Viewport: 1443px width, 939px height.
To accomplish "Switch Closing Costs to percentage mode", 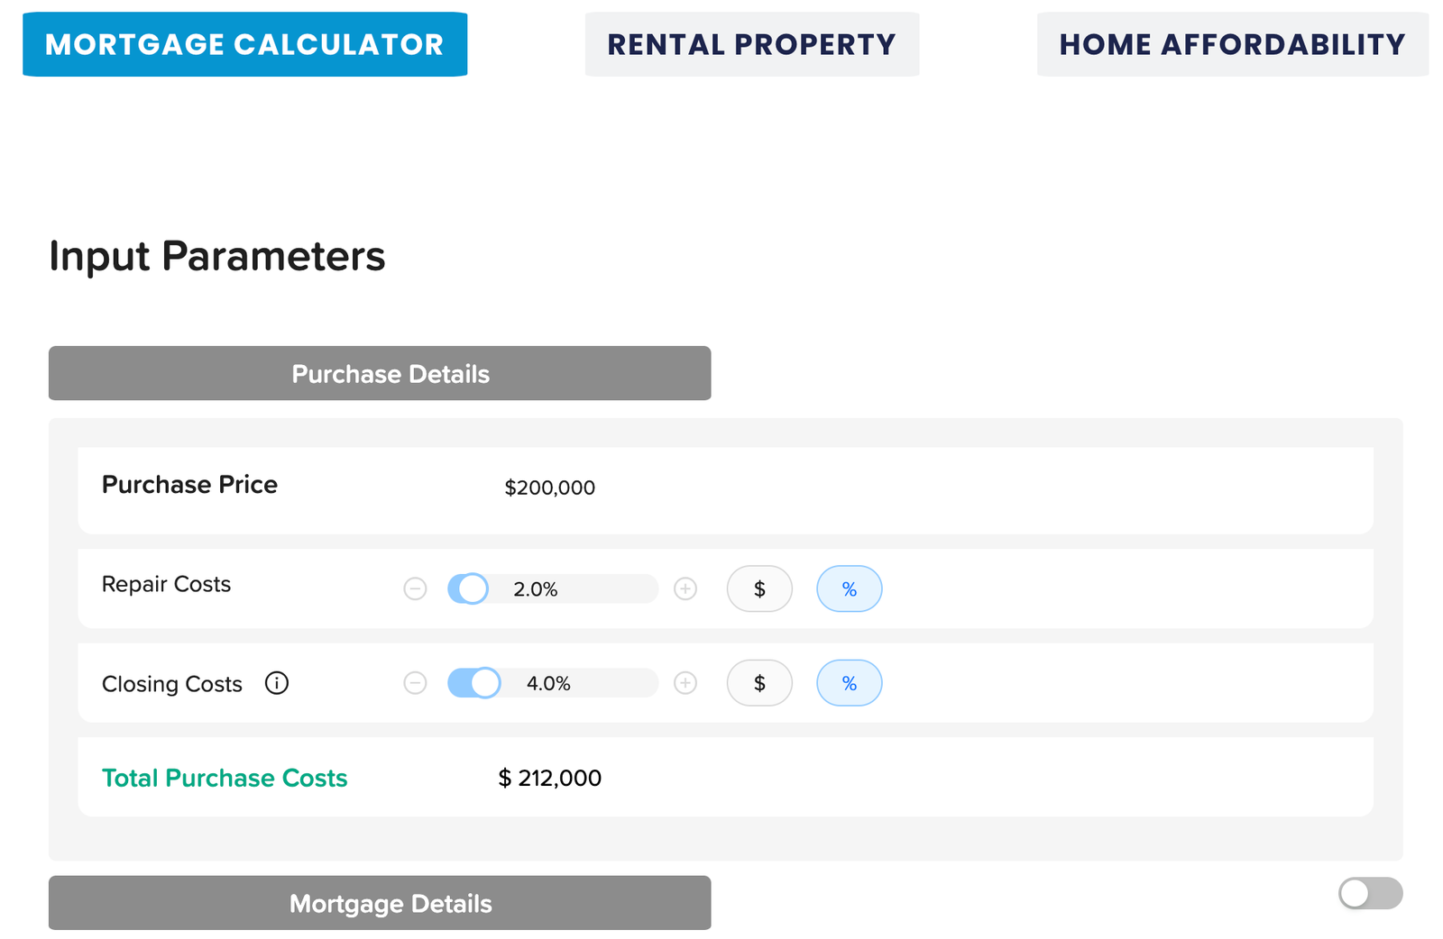I will pyautogui.click(x=849, y=683).
